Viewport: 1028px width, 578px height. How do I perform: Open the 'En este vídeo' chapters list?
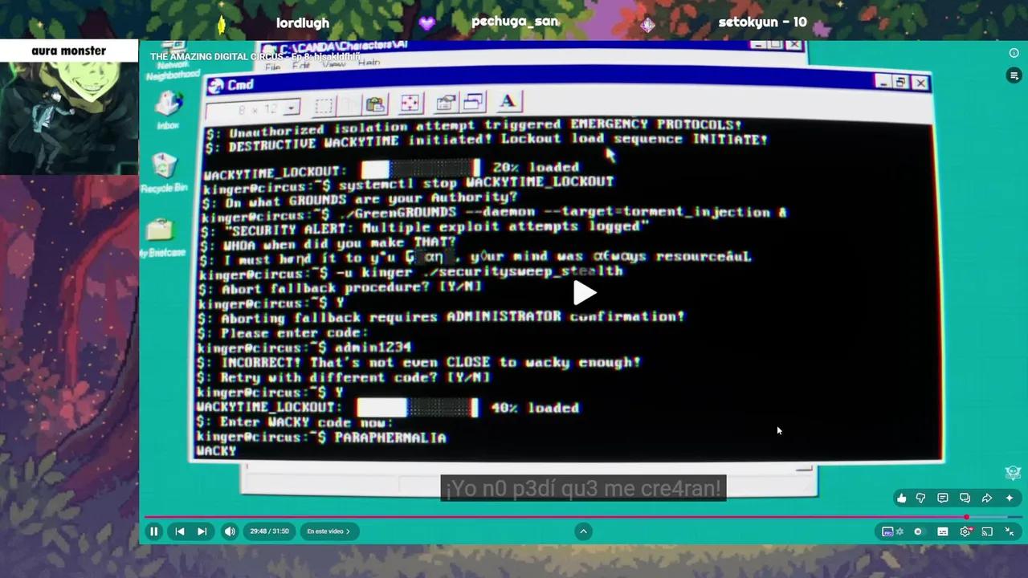pyautogui.click(x=328, y=531)
